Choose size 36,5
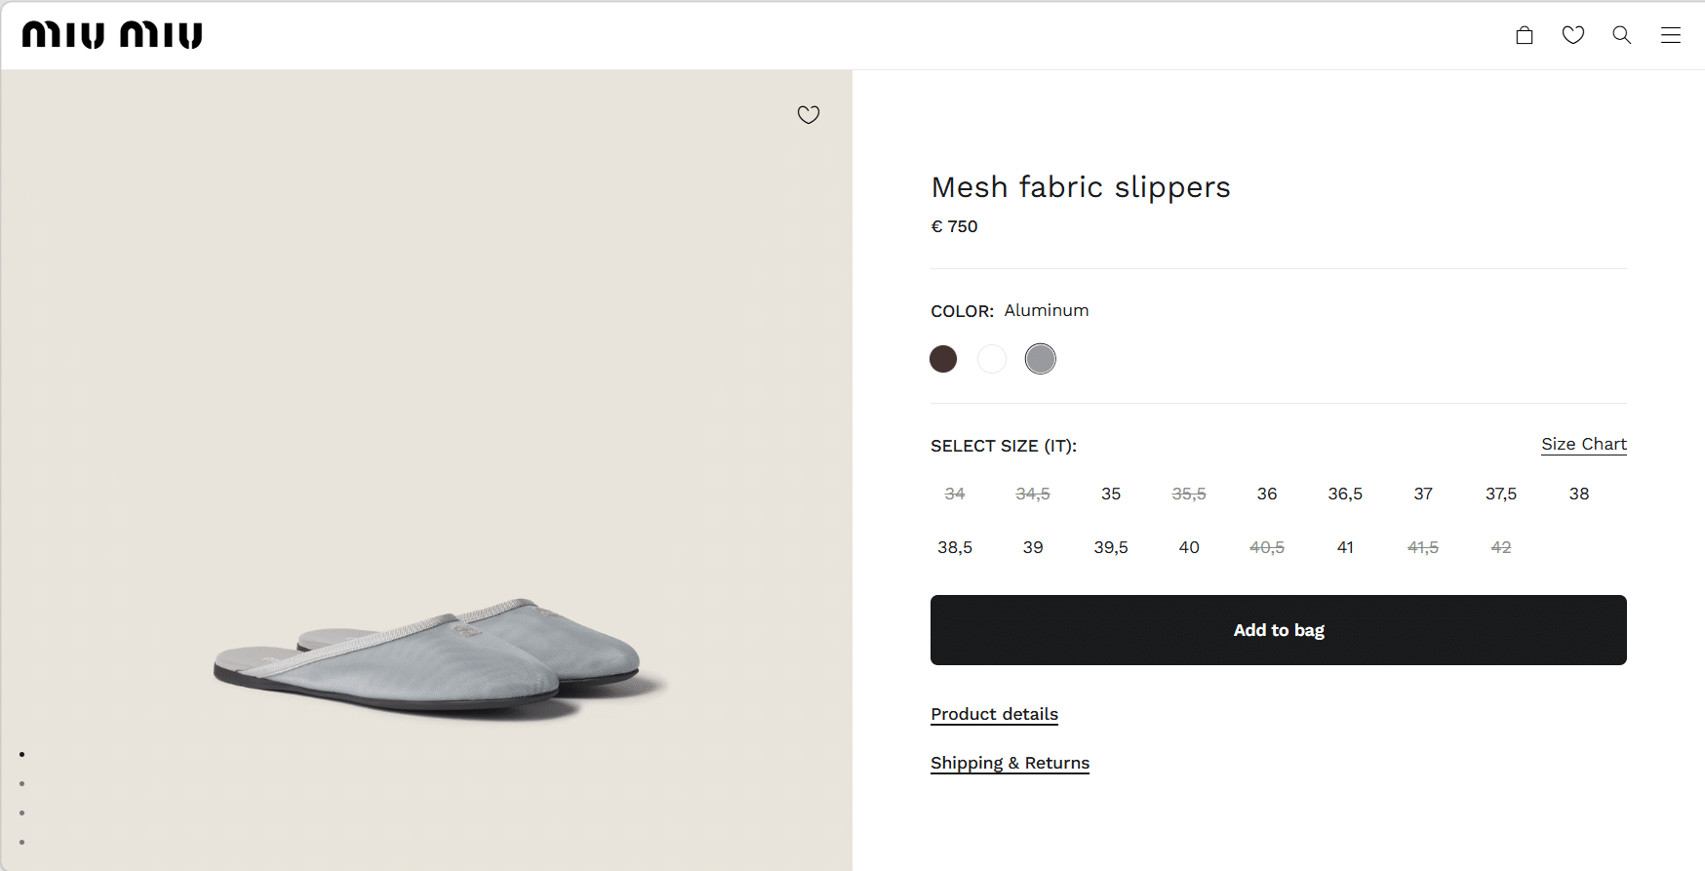This screenshot has width=1705, height=871. pyautogui.click(x=1345, y=494)
